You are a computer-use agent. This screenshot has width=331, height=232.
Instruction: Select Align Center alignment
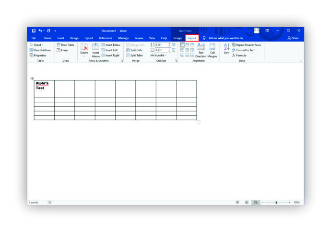187,50
